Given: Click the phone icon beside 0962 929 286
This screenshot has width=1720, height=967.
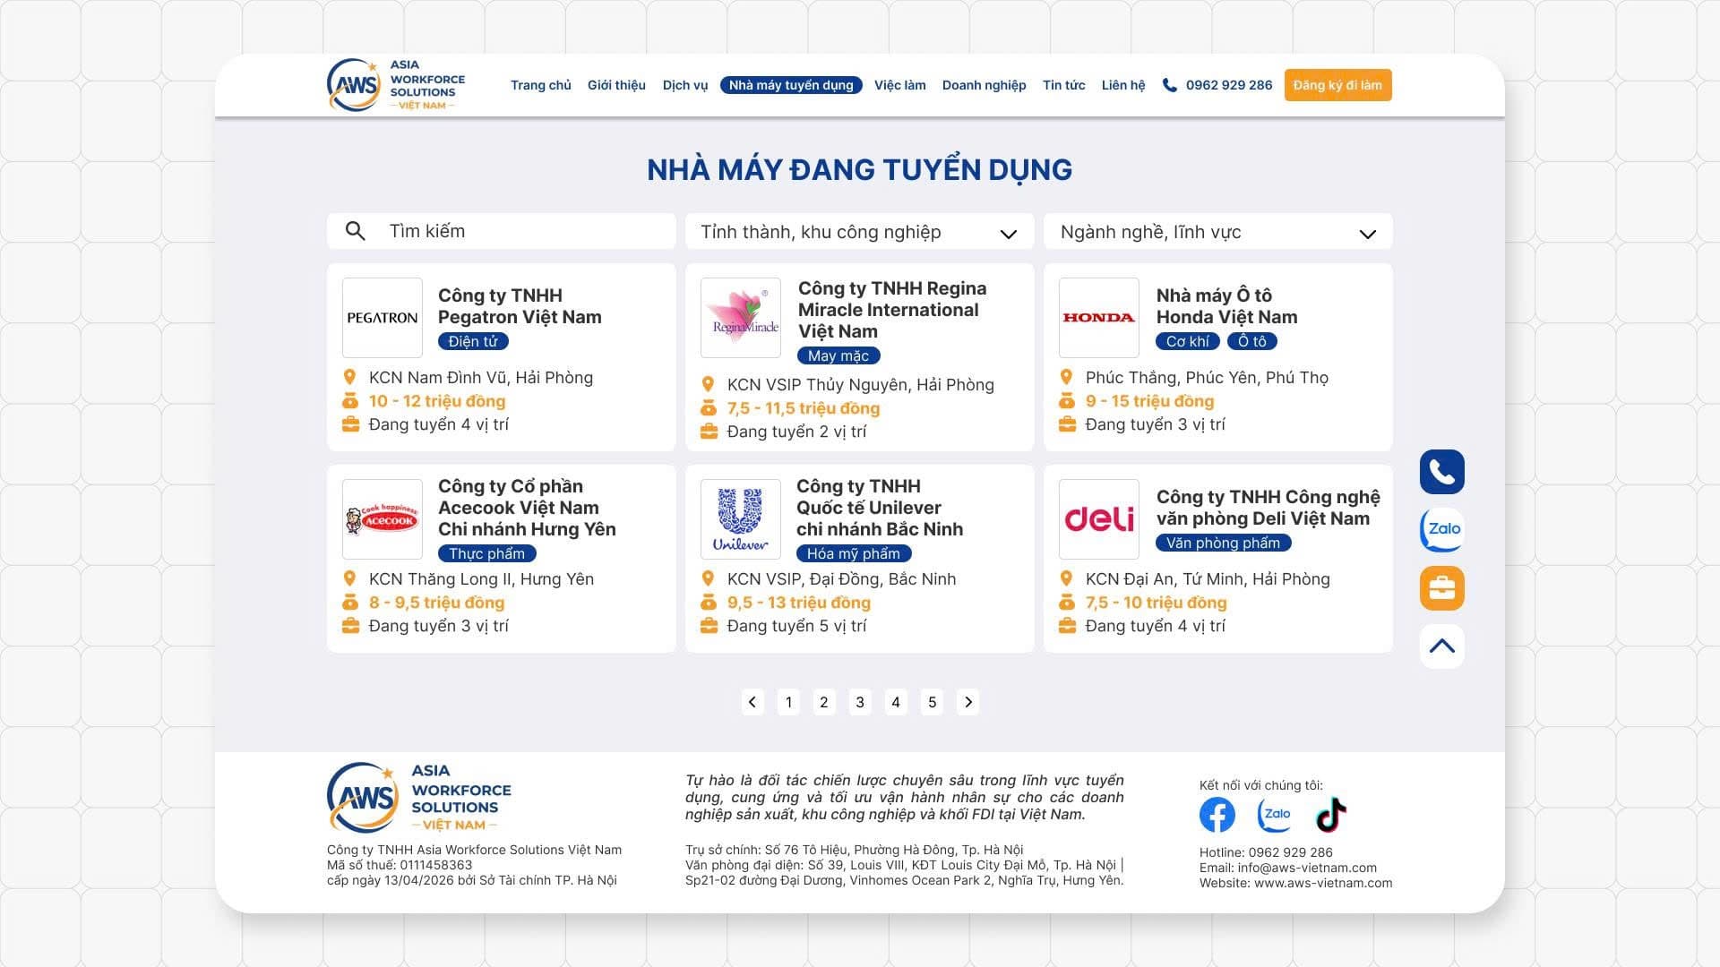Looking at the screenshot, I should pyautogui.click(x=1169, y=85).
